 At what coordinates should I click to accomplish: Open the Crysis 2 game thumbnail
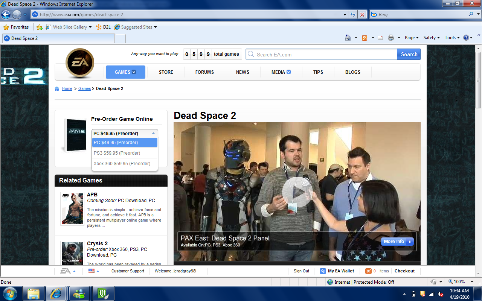coord(72,254)
